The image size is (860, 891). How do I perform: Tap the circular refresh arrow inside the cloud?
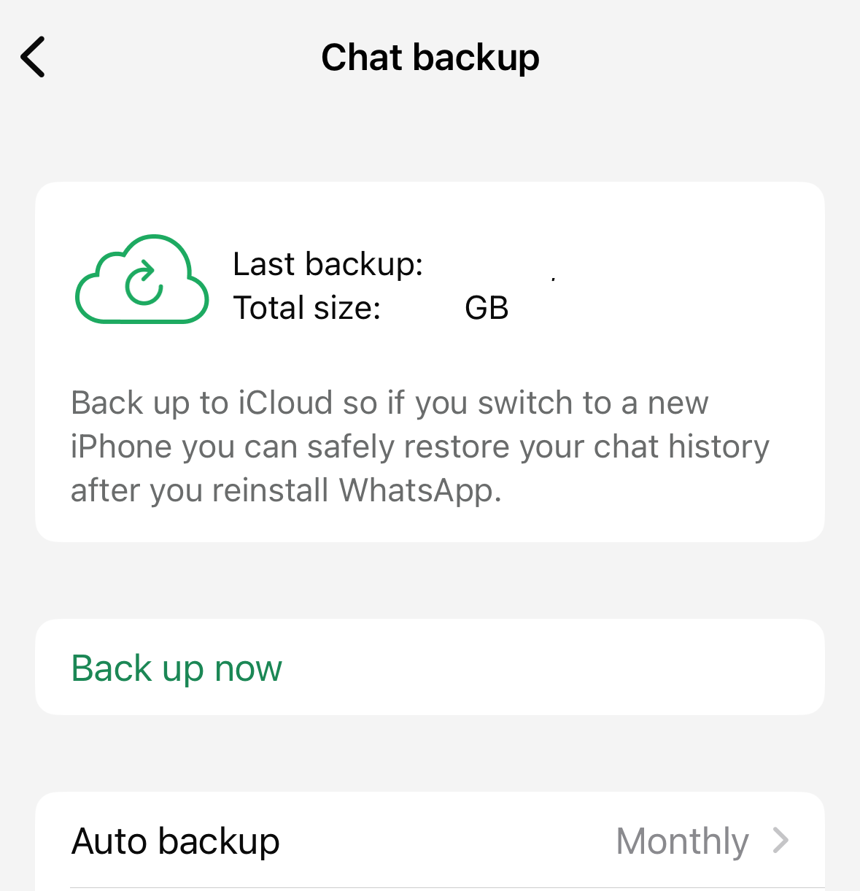tap(144, 282)
